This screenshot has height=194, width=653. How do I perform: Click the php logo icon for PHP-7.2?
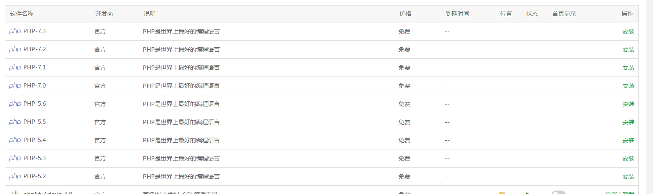coord(15,49)
